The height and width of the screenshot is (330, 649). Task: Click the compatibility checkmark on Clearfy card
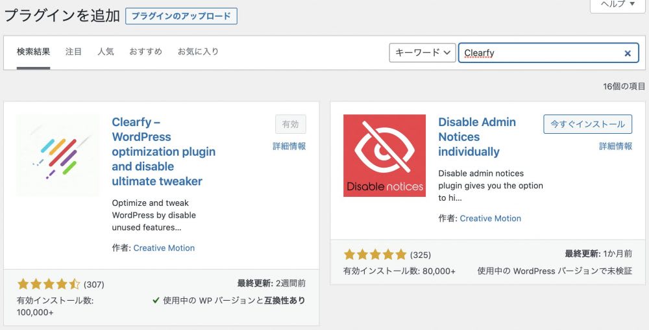tap(156, 301)
